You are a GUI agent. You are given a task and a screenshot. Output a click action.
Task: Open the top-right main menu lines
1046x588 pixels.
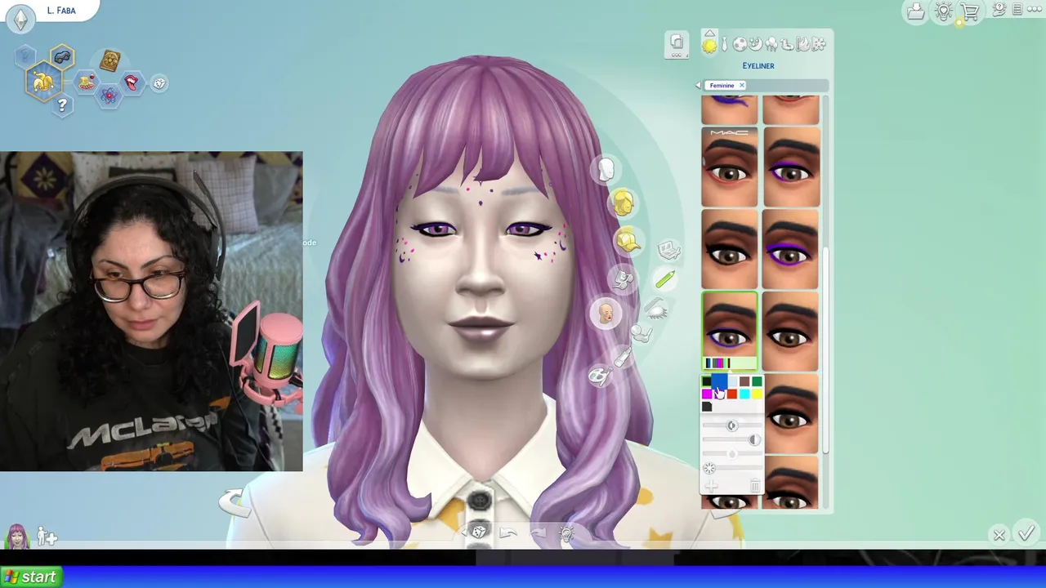[x=1017, y=10]
